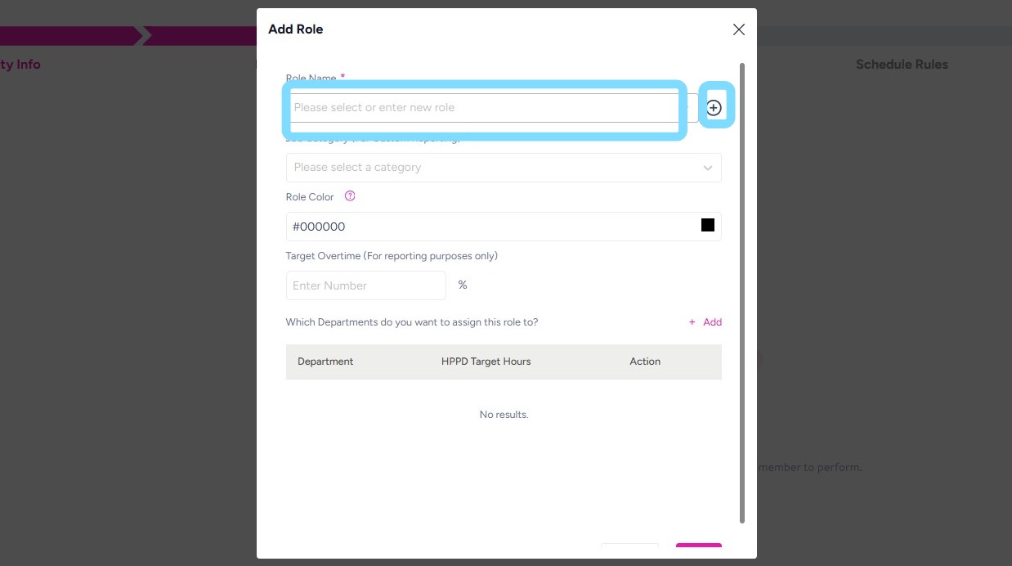Screen dimensions: 1012x566
Task: Click the Action column header
Action: (645, 362)
